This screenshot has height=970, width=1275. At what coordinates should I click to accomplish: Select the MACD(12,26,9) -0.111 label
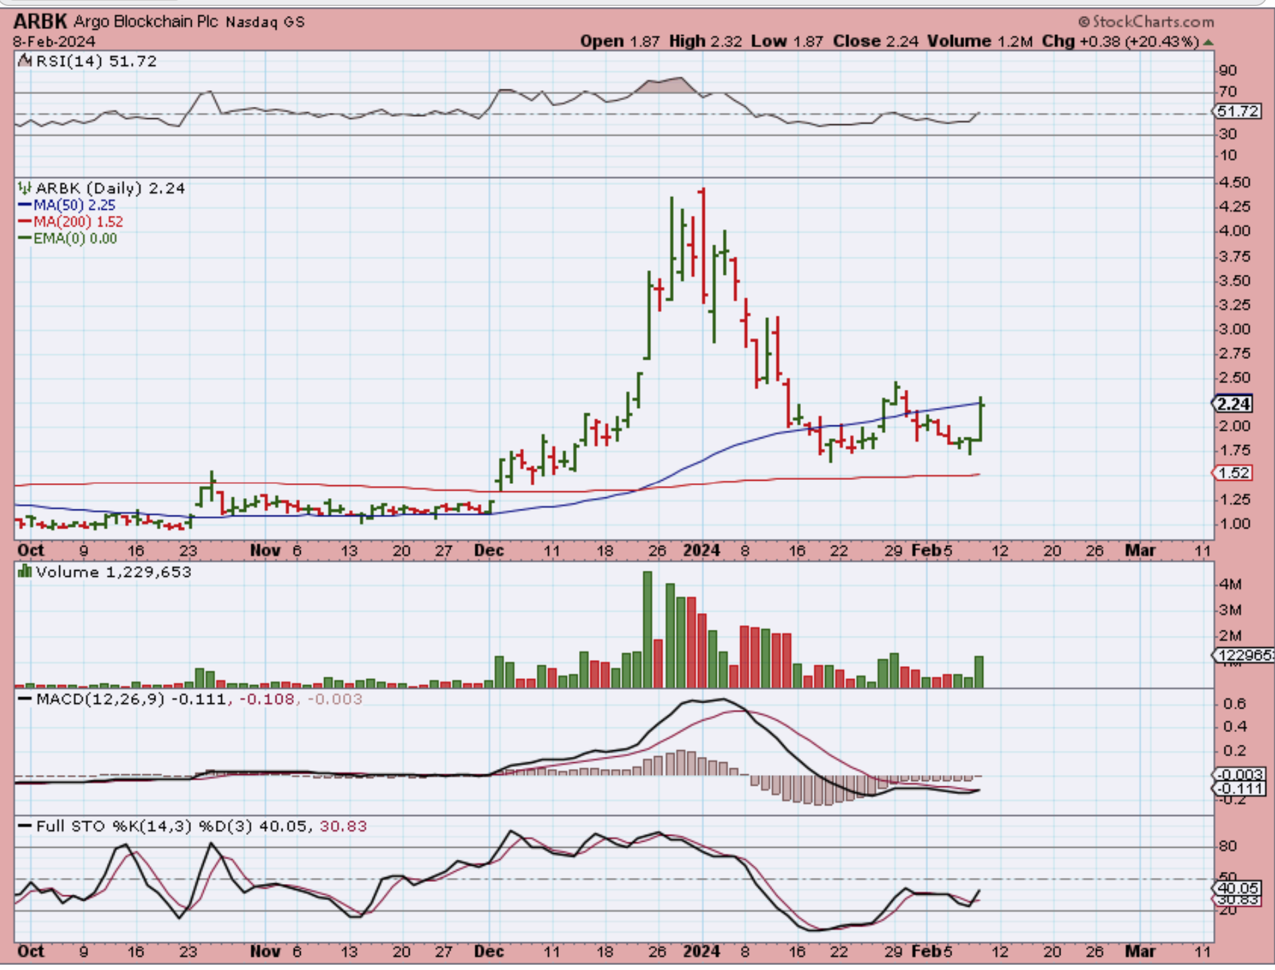[131, 699]
